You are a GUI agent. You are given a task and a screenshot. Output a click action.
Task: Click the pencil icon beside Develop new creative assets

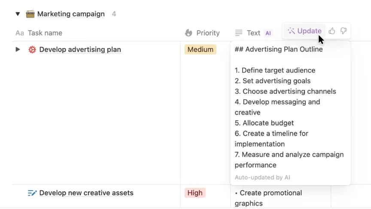coord(32,193)
